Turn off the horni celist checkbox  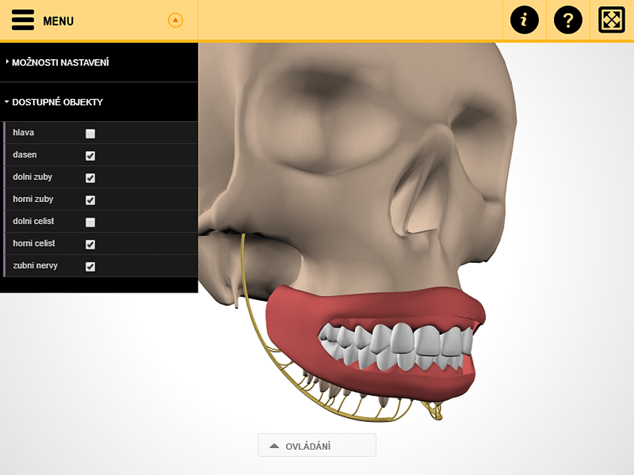pos(90,244)
